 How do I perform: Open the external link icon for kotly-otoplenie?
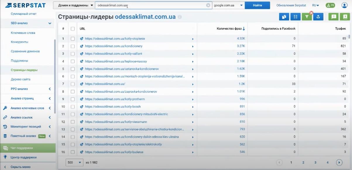pyautogui.click(x=82, y=39)
